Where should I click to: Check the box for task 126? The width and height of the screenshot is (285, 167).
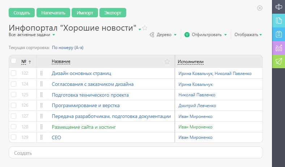tap(13, 105)
